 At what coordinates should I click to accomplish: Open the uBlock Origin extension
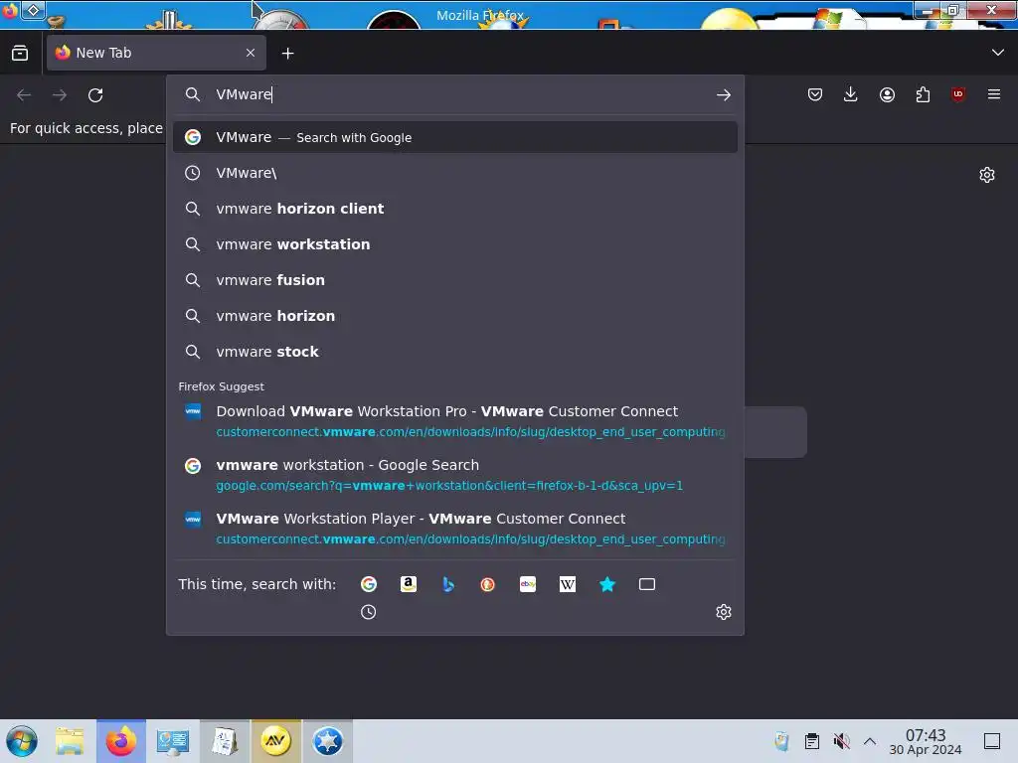pos(958,94)
